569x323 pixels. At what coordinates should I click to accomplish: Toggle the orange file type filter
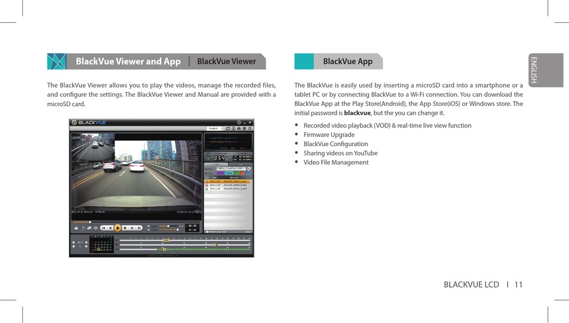(x=243, y=173)
